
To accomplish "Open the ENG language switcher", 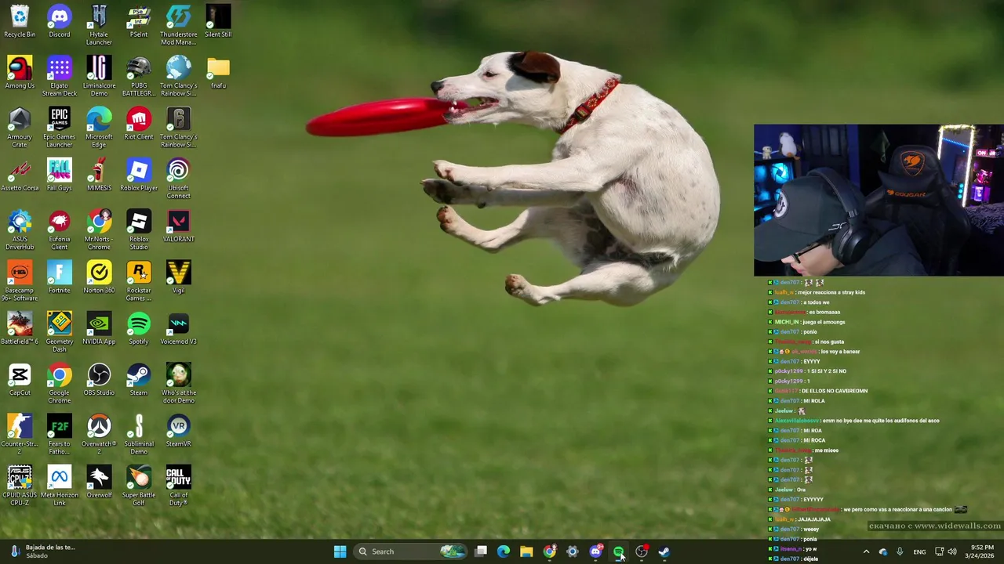I will tap(919, 551).
